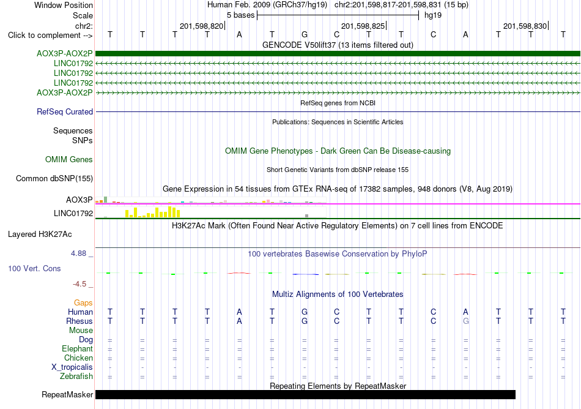Click the 201,598,825 position marker
The image size is (581, 409).
(x=363, y=26)
